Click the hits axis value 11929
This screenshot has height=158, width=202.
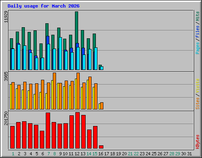click(x=6, y=17)
